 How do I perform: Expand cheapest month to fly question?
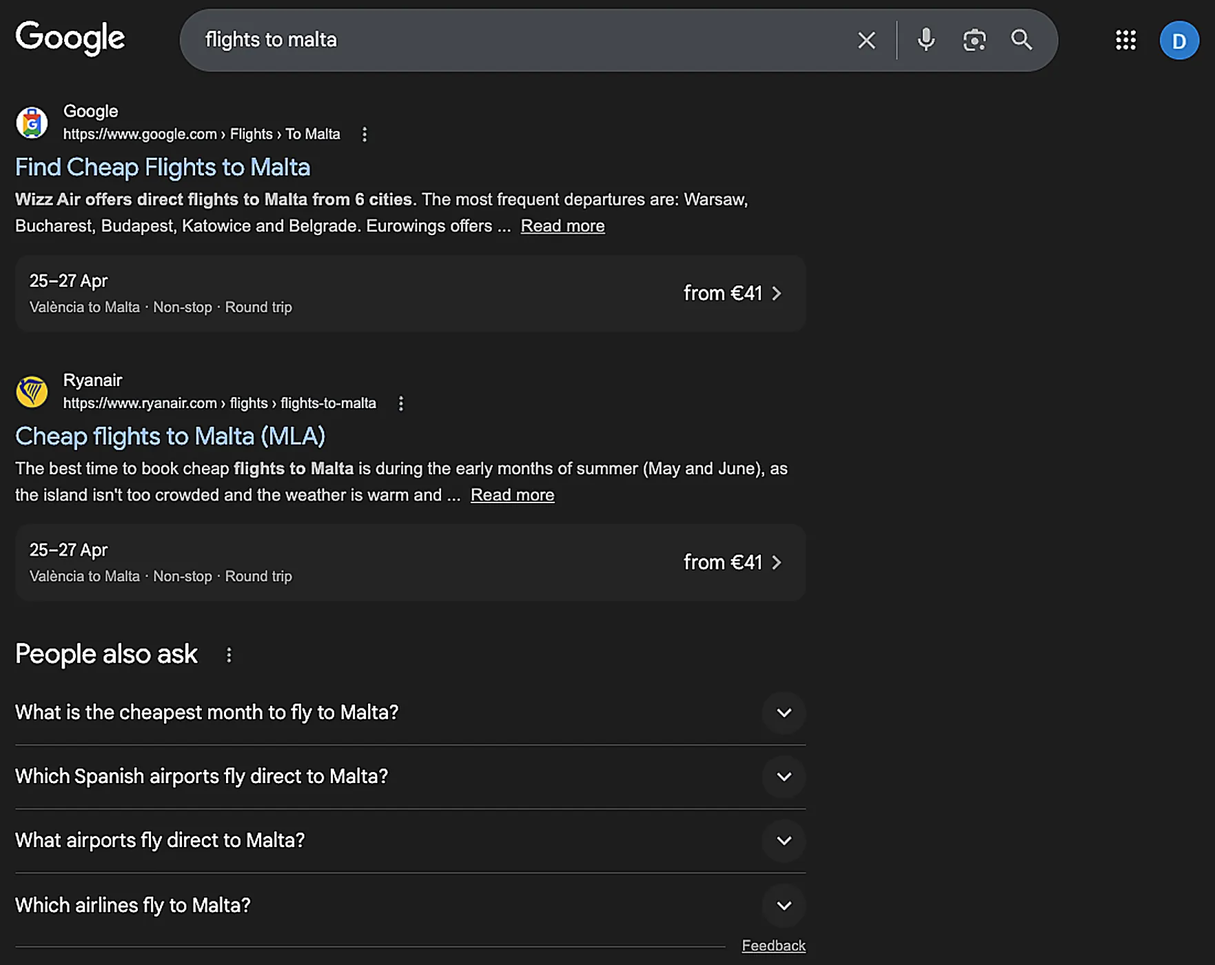pyautogui.click(x=784, y=713)
